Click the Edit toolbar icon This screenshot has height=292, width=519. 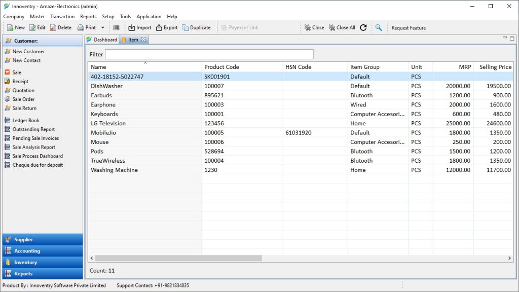(32, 27)
